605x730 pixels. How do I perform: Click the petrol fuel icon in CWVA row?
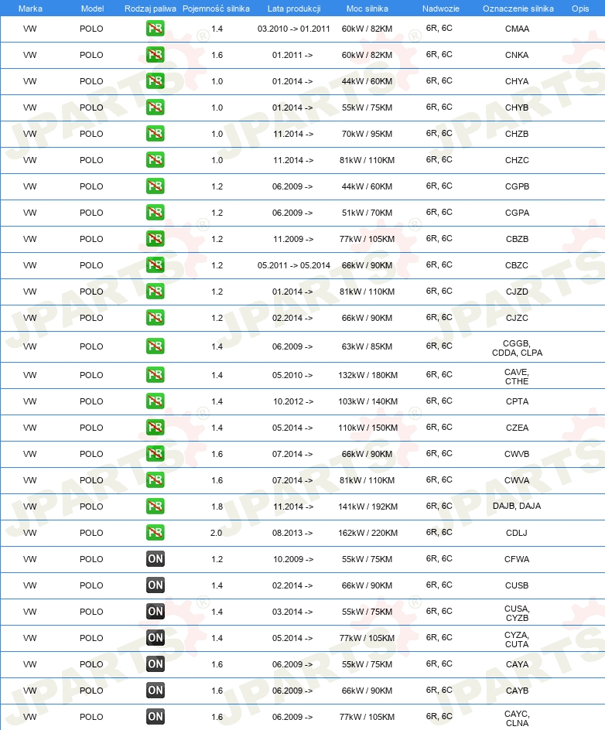pyautogui.click(x=155, y=480)
